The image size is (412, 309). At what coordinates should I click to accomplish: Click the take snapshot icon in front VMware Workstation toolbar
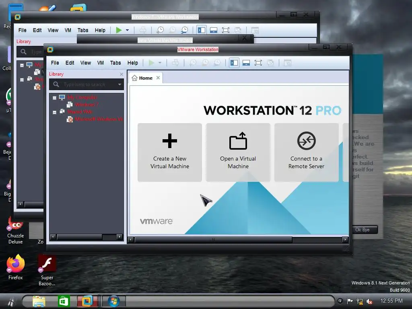193,63
